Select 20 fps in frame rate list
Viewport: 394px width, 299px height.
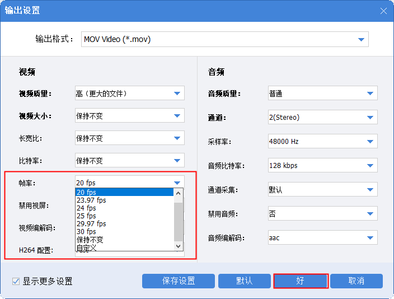[124, 192]
